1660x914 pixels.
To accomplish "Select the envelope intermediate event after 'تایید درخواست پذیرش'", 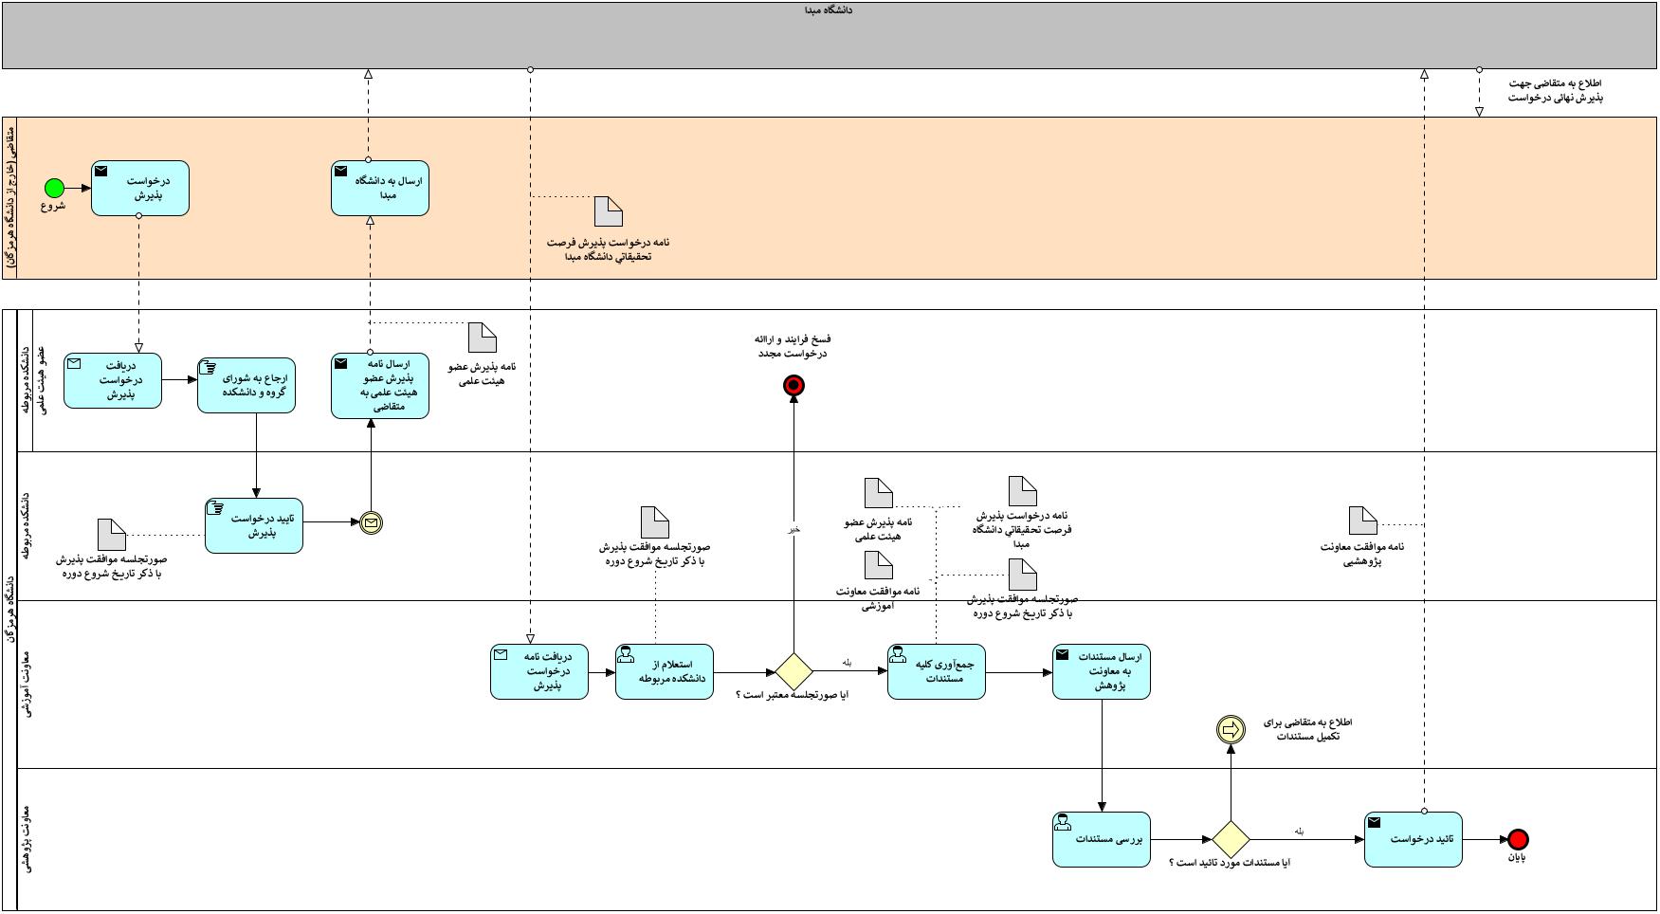I will (371, 522).
